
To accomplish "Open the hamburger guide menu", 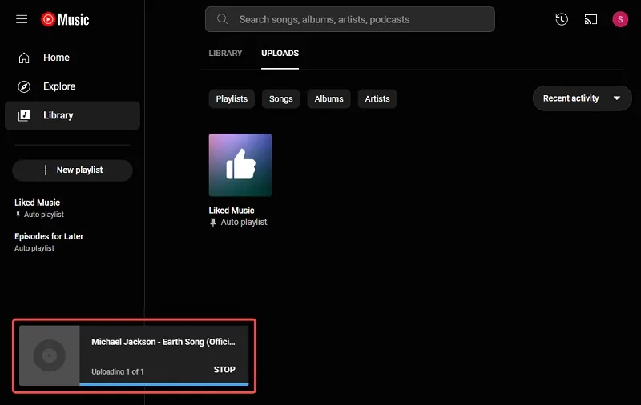I will (22, 19).
